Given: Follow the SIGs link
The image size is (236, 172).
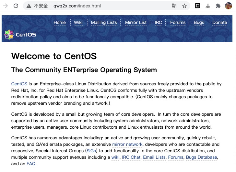Looking at the screenshot, I should point(91,151).
